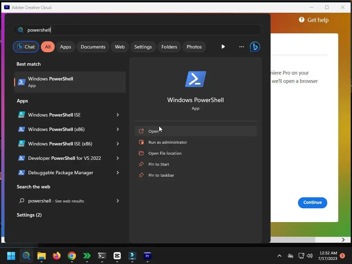Select Windows PowerShell (x86) app icon

coord(22,129)
